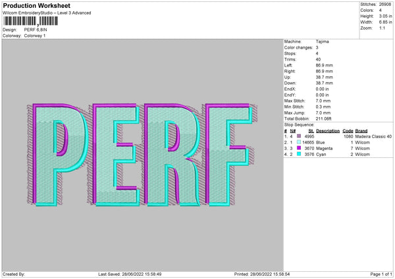
Task: Select the Code column header
Action: point(348,130)
